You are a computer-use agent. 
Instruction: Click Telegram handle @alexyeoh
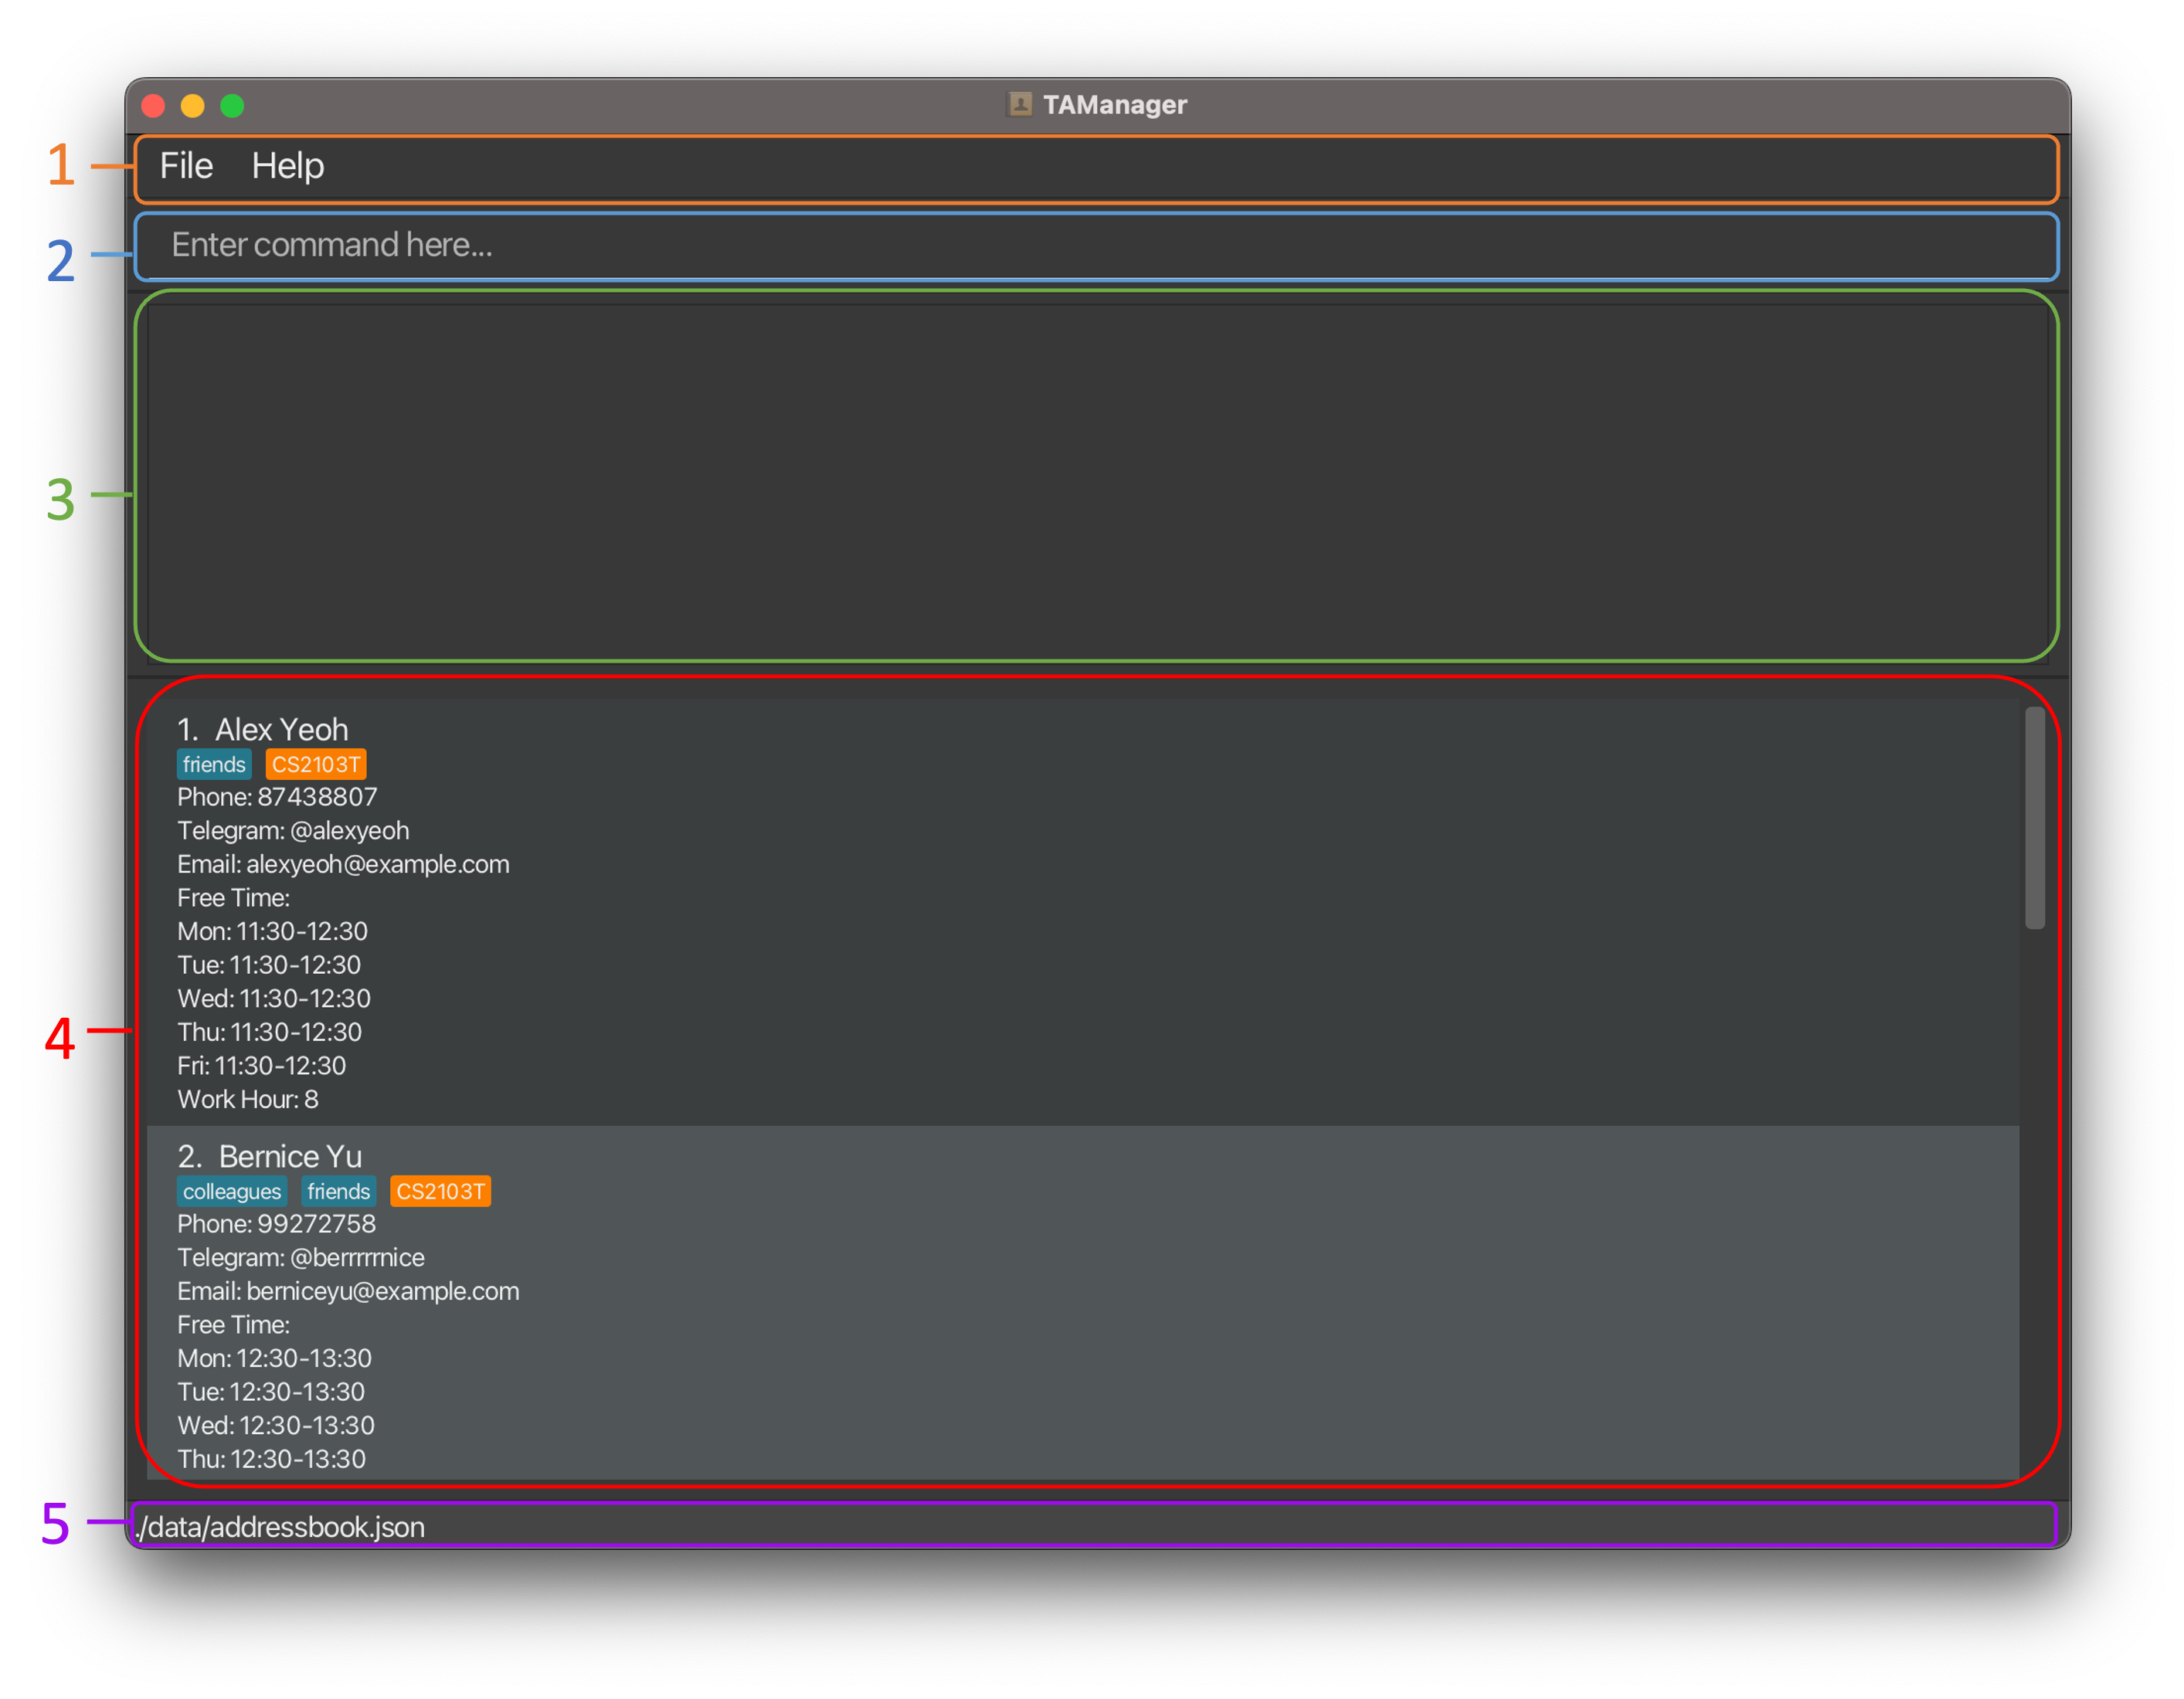349,832
